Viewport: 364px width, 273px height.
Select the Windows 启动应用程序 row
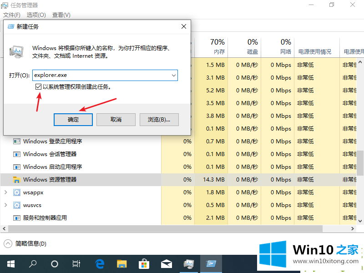(178, 167)
